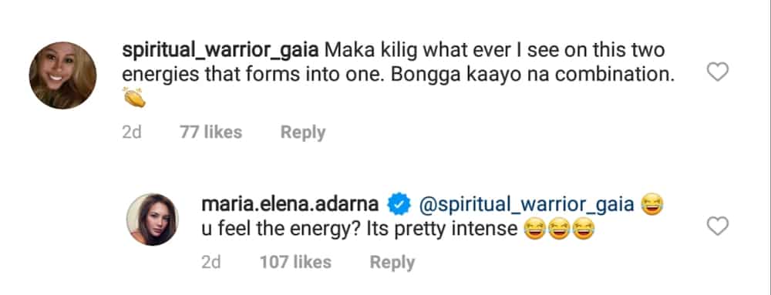771x295 pixels.
Task: Open the @spiritual_warrior_gaia mention link
Action: point(526,205)
